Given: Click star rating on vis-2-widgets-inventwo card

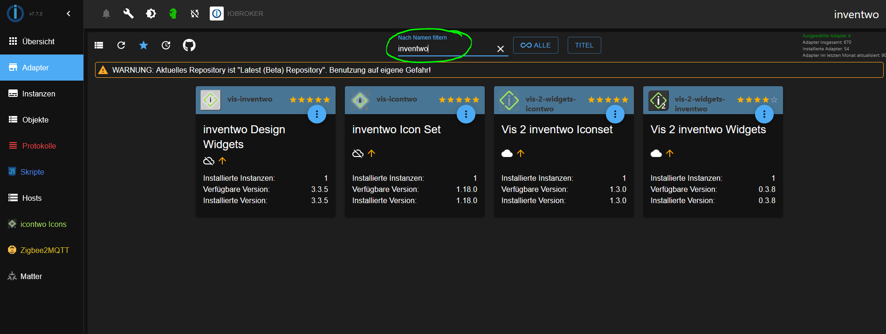Looking at the screenshot, I should click(x=757, y=100).
